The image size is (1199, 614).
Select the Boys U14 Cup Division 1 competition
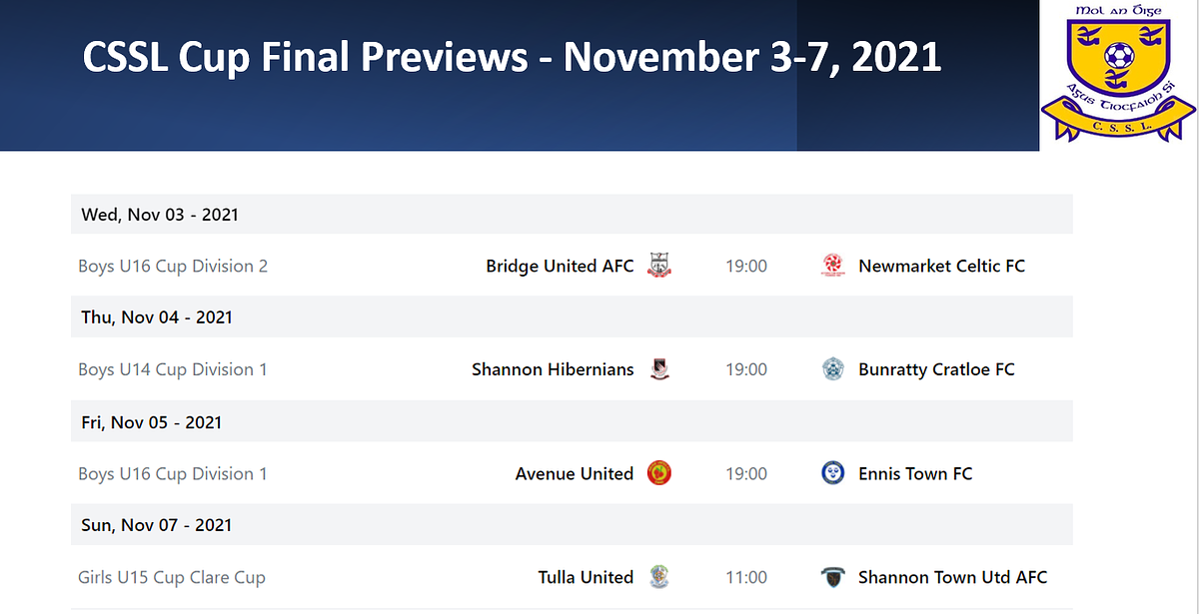pos(173,369)
